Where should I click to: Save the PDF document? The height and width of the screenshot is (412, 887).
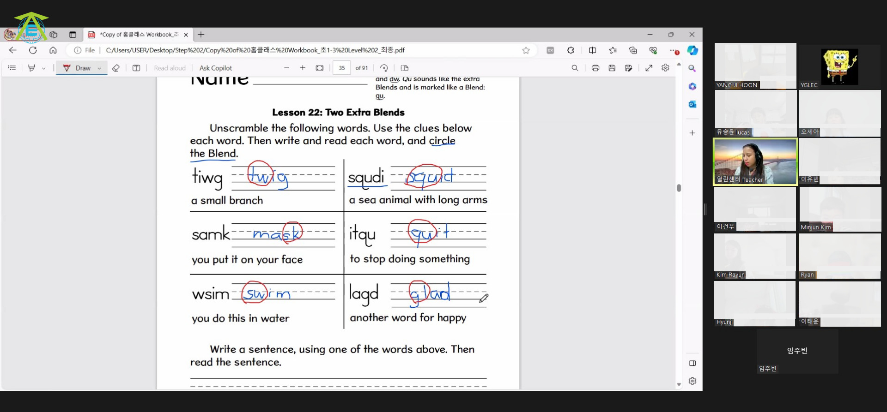pos(612,68)
